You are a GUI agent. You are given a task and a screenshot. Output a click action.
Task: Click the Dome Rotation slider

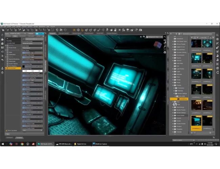(32, 121)
